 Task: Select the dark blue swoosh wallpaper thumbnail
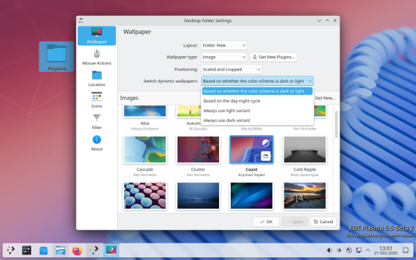[x=251, y=196]
